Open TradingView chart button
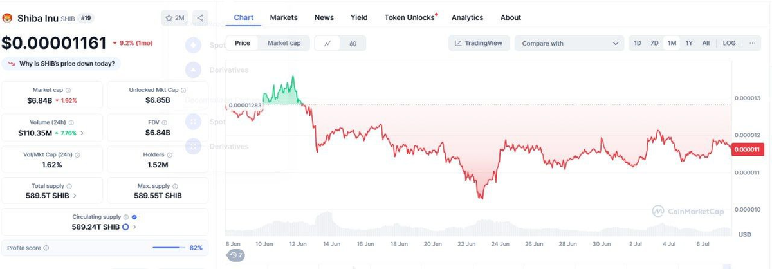Image resolution: width=772 pixels, height=269 pixels. tap(479, 43)
